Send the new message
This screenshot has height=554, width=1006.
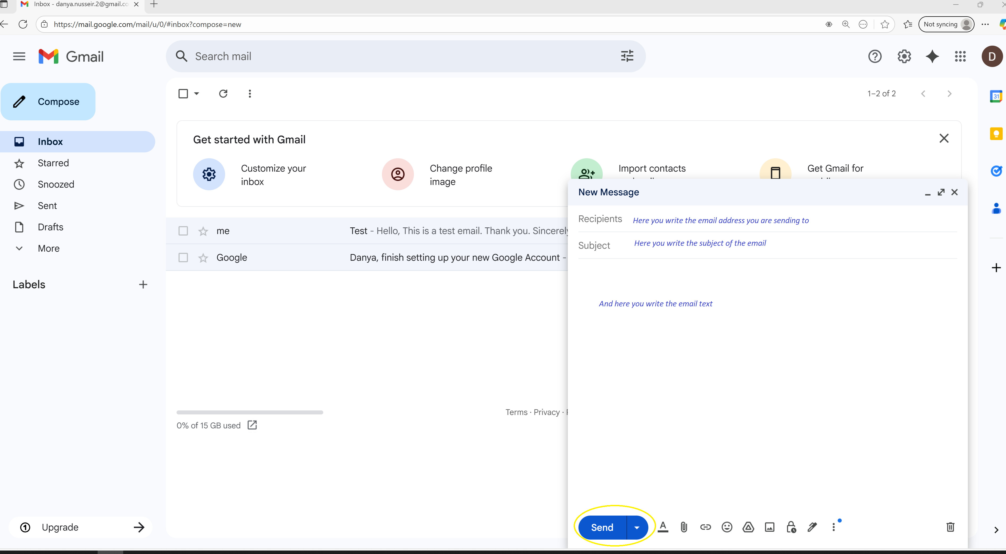602,528
